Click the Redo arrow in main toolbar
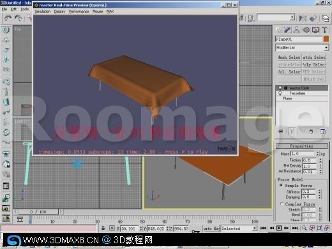The width and height of the screenshot is (332, 249). 18,19
